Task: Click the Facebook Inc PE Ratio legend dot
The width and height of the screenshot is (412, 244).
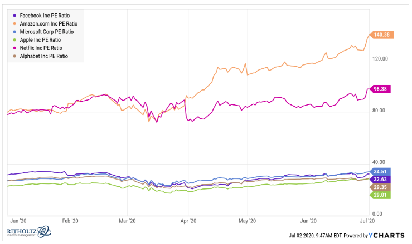Action: (14, 16)
